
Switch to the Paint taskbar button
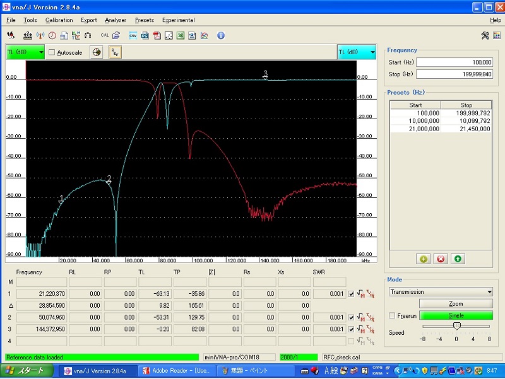[x=255, y=371]
